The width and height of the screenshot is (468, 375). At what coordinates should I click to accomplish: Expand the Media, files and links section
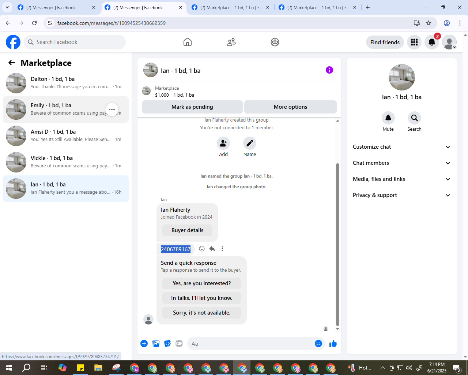click(401, 179)
